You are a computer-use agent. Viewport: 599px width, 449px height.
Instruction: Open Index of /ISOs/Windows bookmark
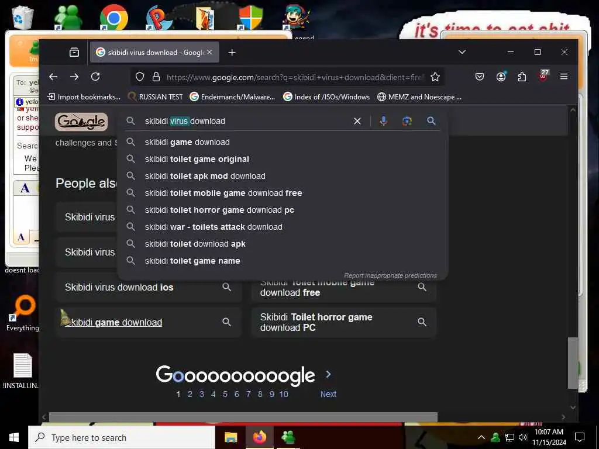coord(326,97)
